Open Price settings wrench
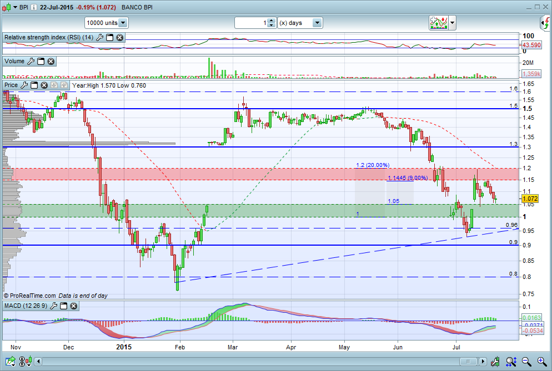Image resolution: width=552 pixels, height=371 pixels. coord(24,85)
